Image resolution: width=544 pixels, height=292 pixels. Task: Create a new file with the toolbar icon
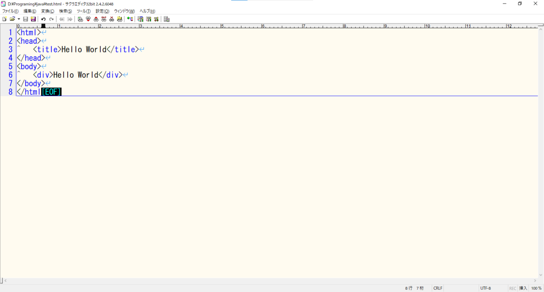(4, 19)
